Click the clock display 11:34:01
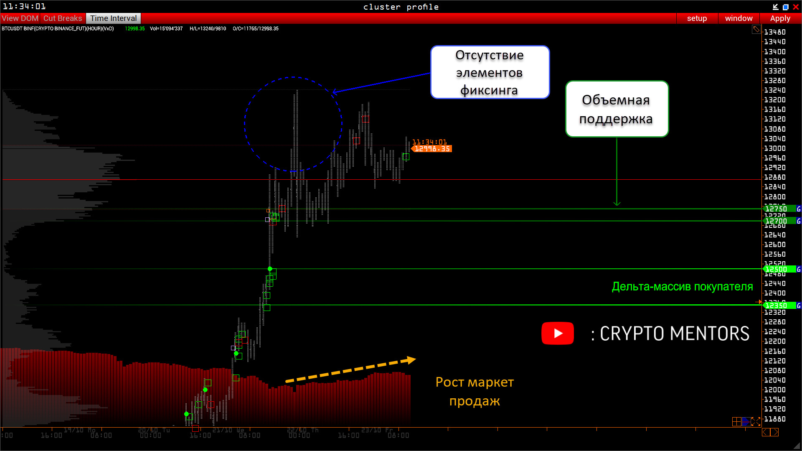The width and height of the screenshot is (802, 451). pyautogui.click(x=24, y=7)
